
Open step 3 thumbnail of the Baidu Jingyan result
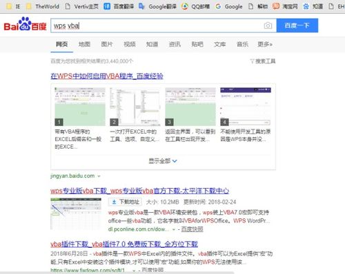tap(190, 107)
